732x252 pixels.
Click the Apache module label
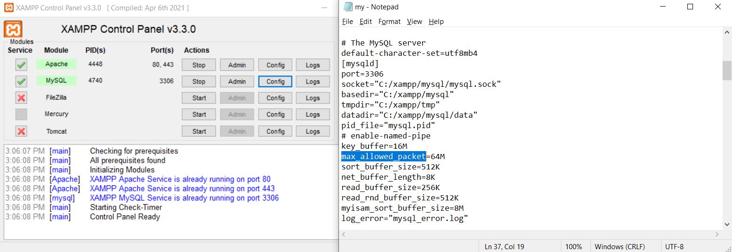point(56,64)
